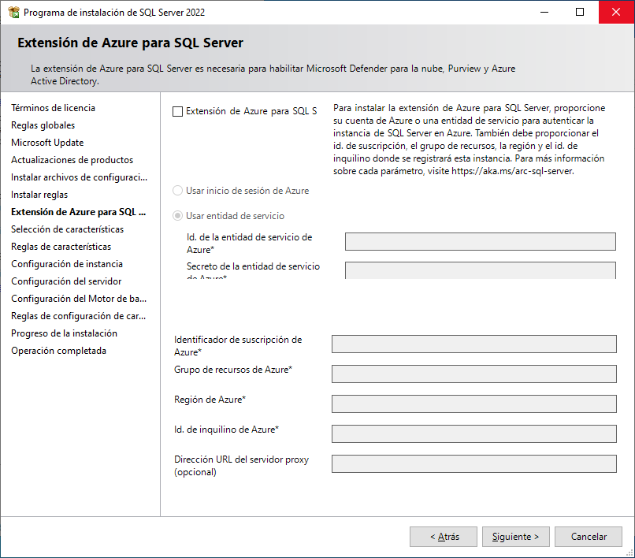Jump to Configuración de instancia step

pyautogui.click(x=67, y=264)
